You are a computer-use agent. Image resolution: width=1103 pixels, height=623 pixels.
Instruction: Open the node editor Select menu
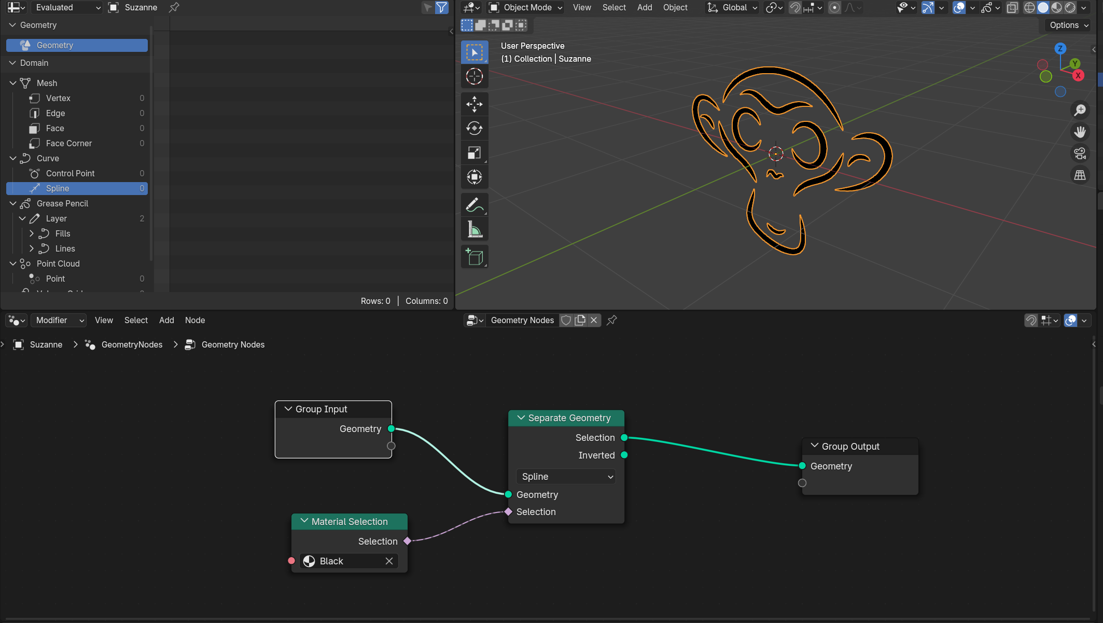tap(136, 320)
